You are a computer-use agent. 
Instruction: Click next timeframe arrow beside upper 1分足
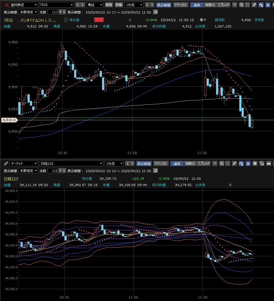click(x=152, y=5)
